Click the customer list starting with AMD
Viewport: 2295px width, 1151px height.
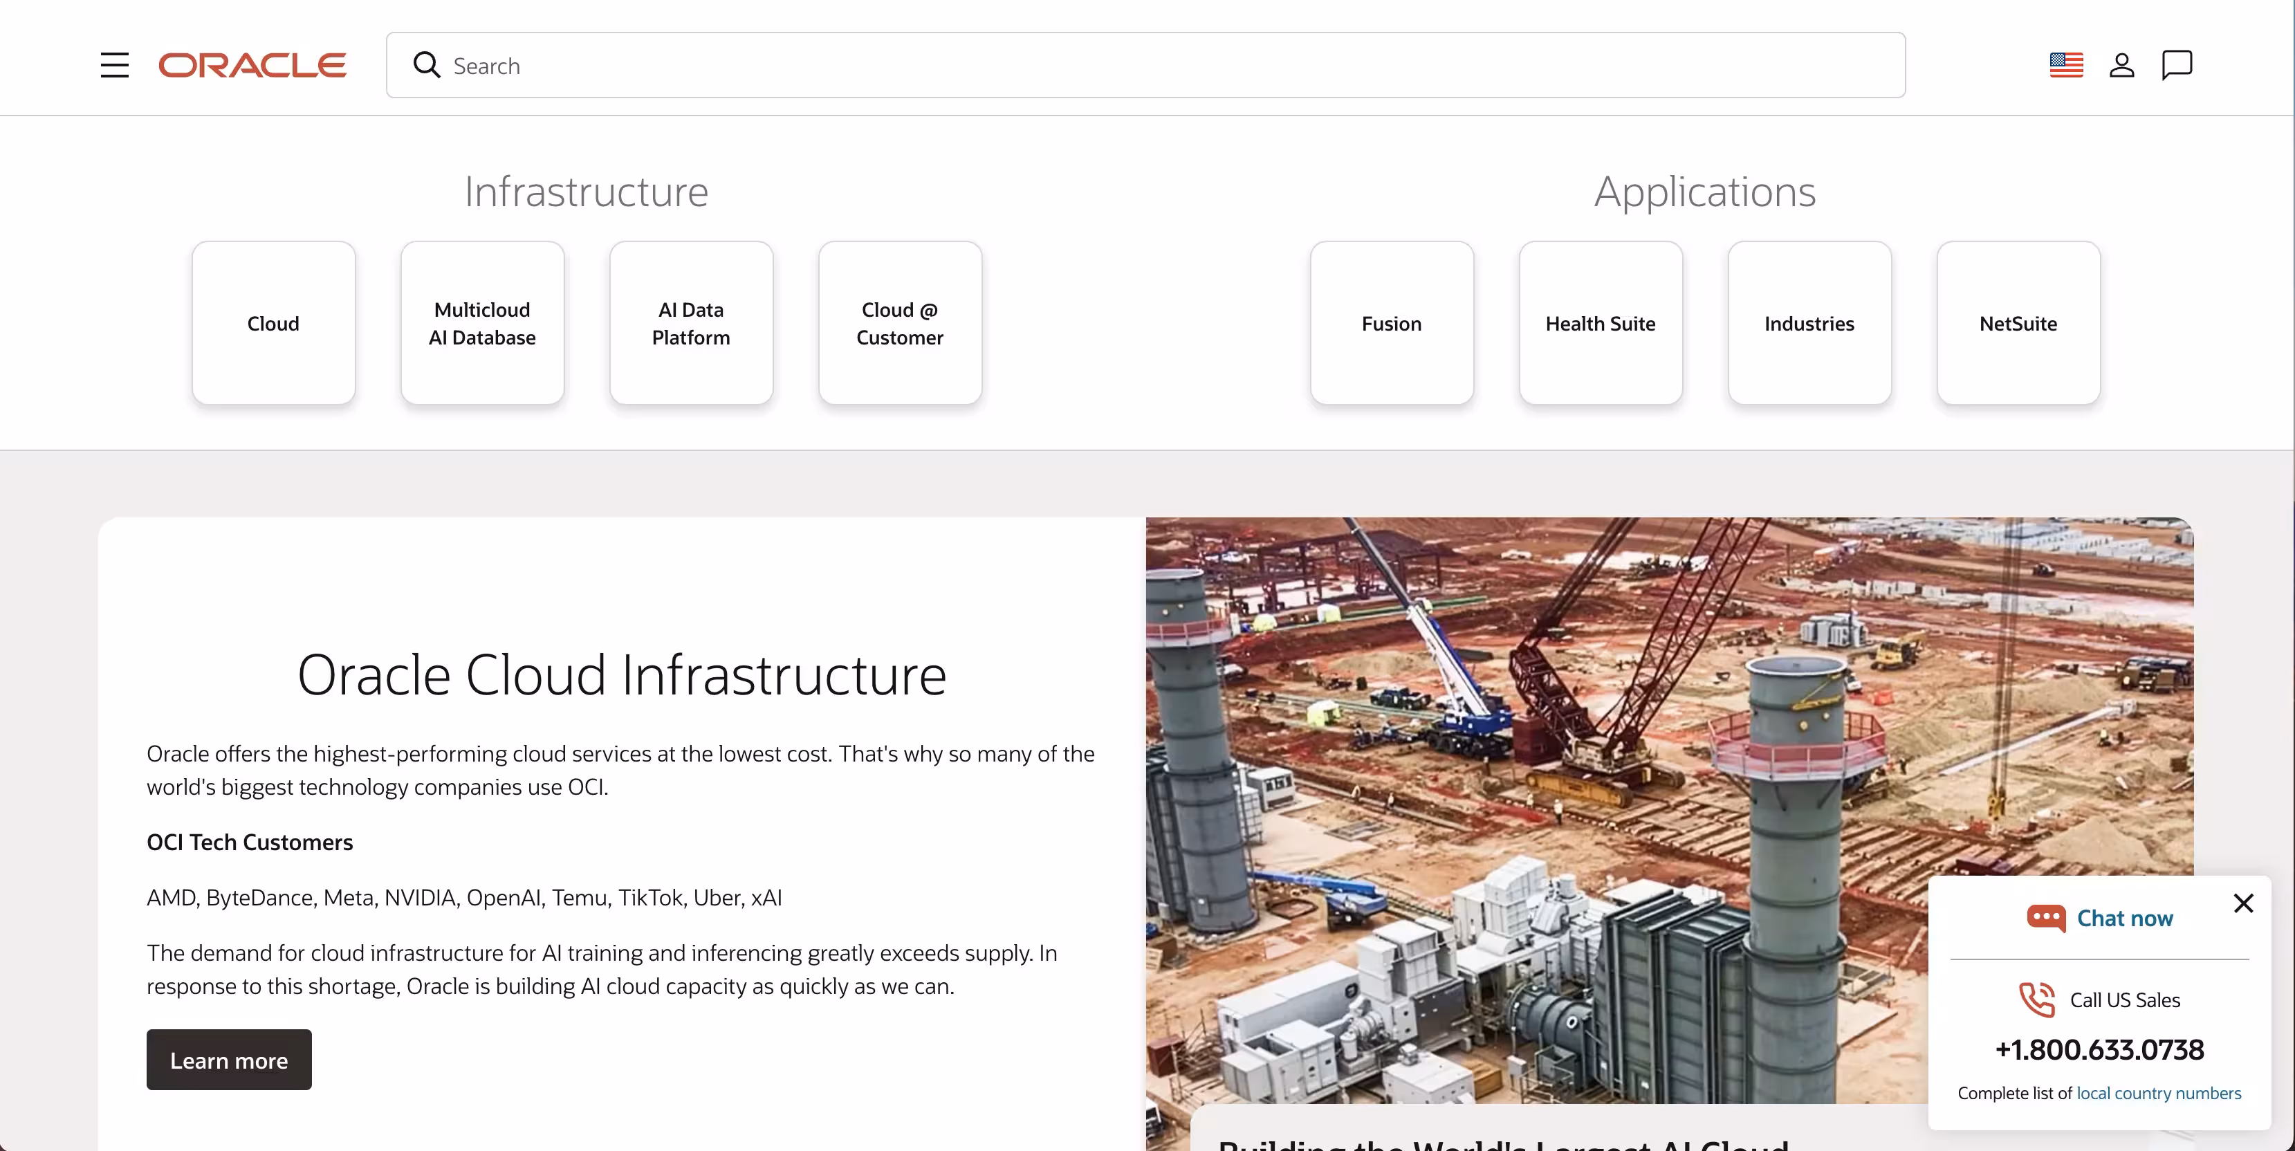464,897
